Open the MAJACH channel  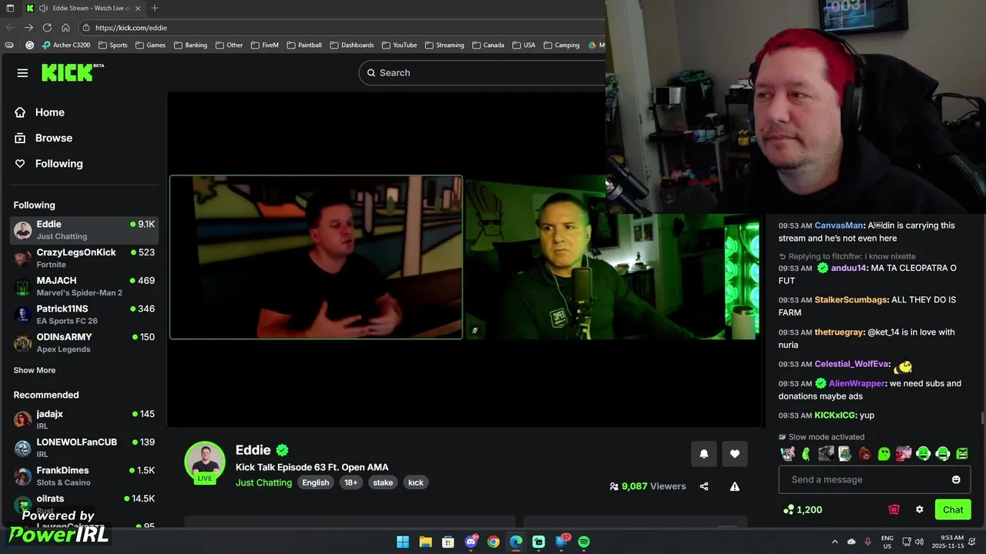click(84, 286)
